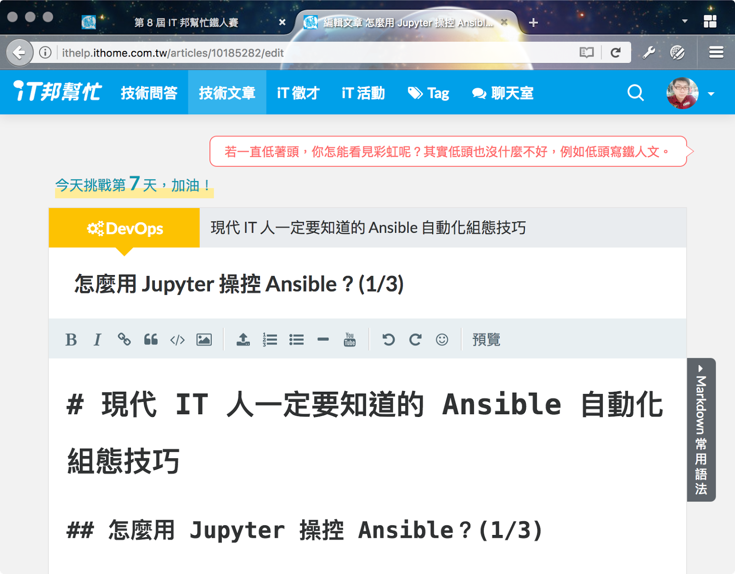Click into the Markdown editor text area

click(x=367, y=466)
